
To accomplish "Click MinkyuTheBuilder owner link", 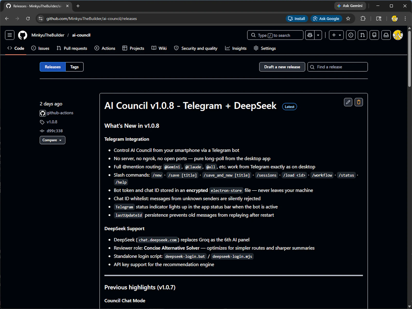I will tap(48, 35).
